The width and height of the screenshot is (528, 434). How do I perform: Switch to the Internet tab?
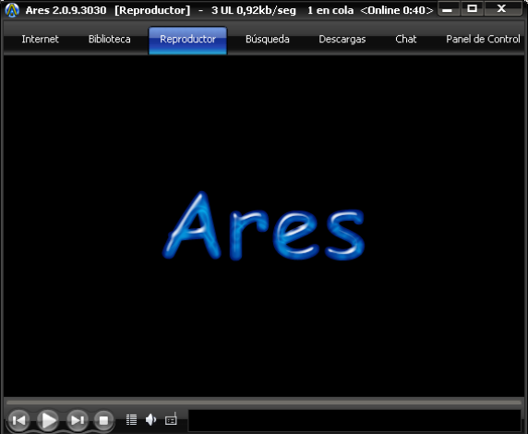click(40, 39)
